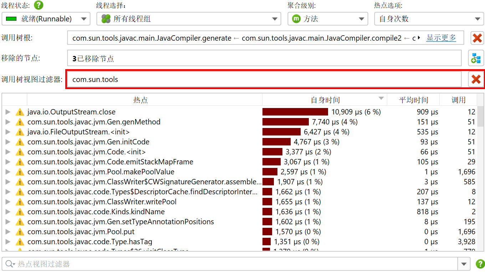
Task: Expand the Types$DescriptorCache.findDescriptorInter row
Action: 8,192
